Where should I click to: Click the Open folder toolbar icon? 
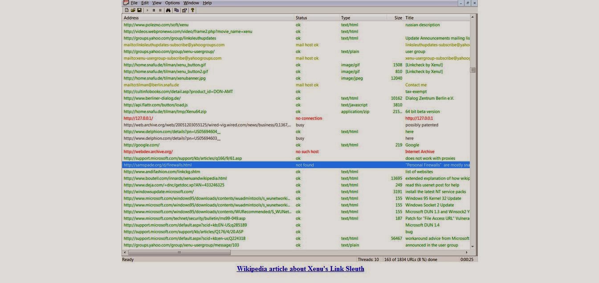tap(133, 10)
